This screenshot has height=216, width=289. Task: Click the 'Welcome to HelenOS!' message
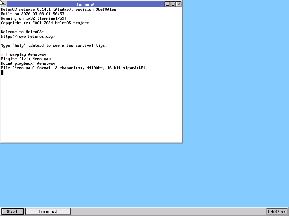click(x=22, y=32)
